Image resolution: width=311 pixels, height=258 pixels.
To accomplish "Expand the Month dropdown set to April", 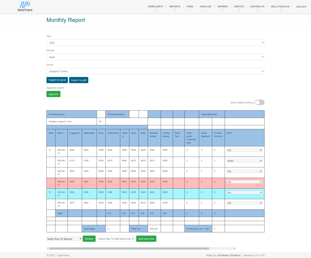I will [x=155, y=57].
